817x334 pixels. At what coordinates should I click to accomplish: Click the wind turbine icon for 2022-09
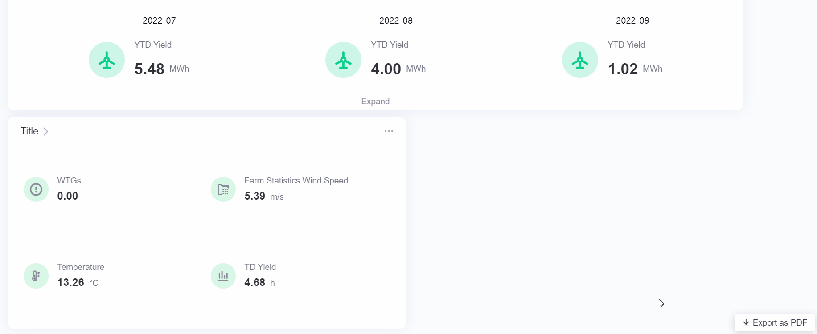[x=580, y=60]
